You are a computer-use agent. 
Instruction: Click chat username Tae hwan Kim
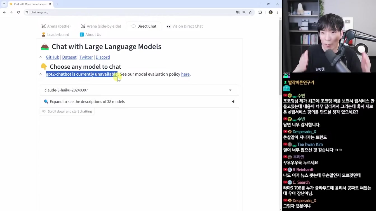(310, 144)
